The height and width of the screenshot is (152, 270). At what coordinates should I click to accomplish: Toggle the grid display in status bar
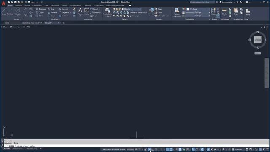click(136, 149)
